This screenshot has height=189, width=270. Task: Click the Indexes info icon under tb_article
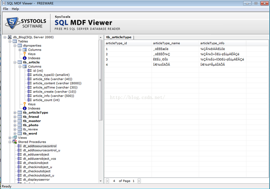click(25, 108)
